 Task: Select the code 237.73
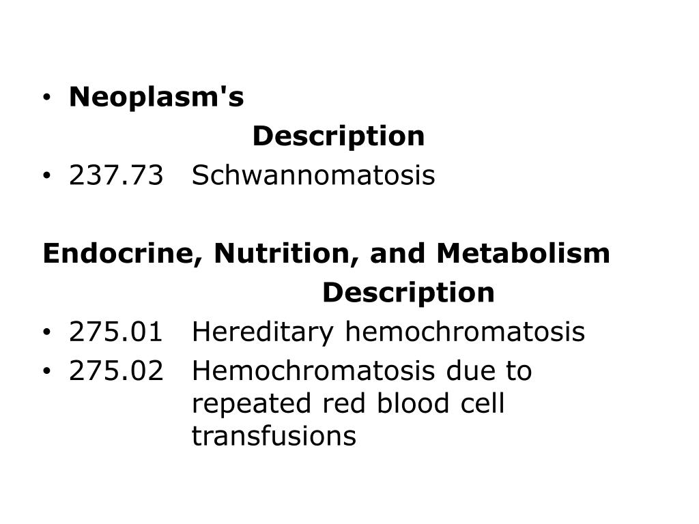click(x=116, y=175)
